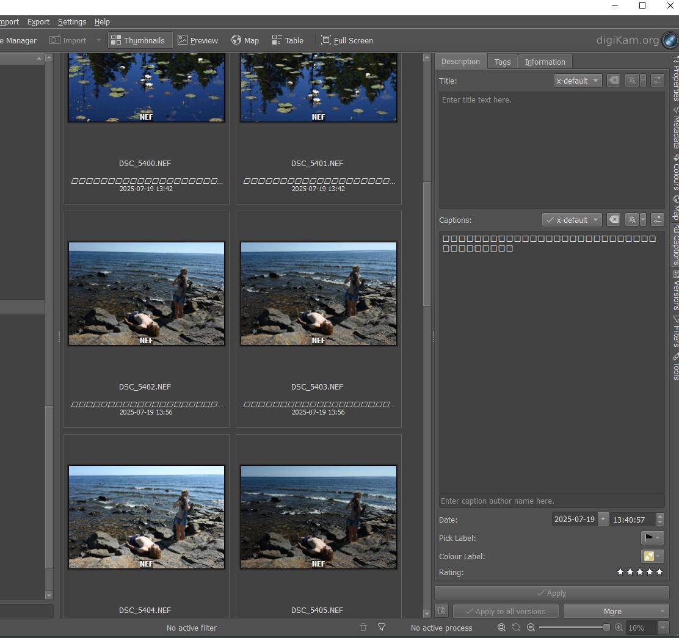Open the Settings menu
Screen dimensions: 679x638
72,21
